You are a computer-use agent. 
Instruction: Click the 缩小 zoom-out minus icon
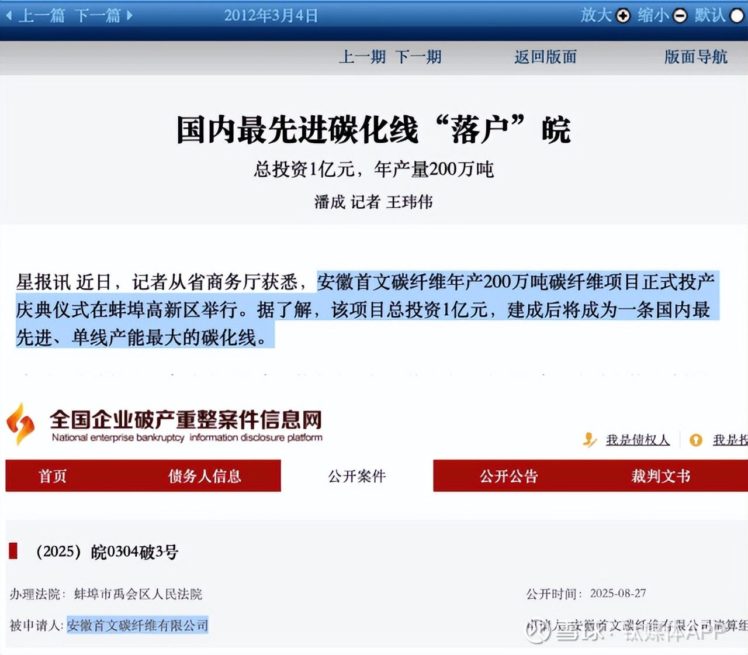click(680, 16)
